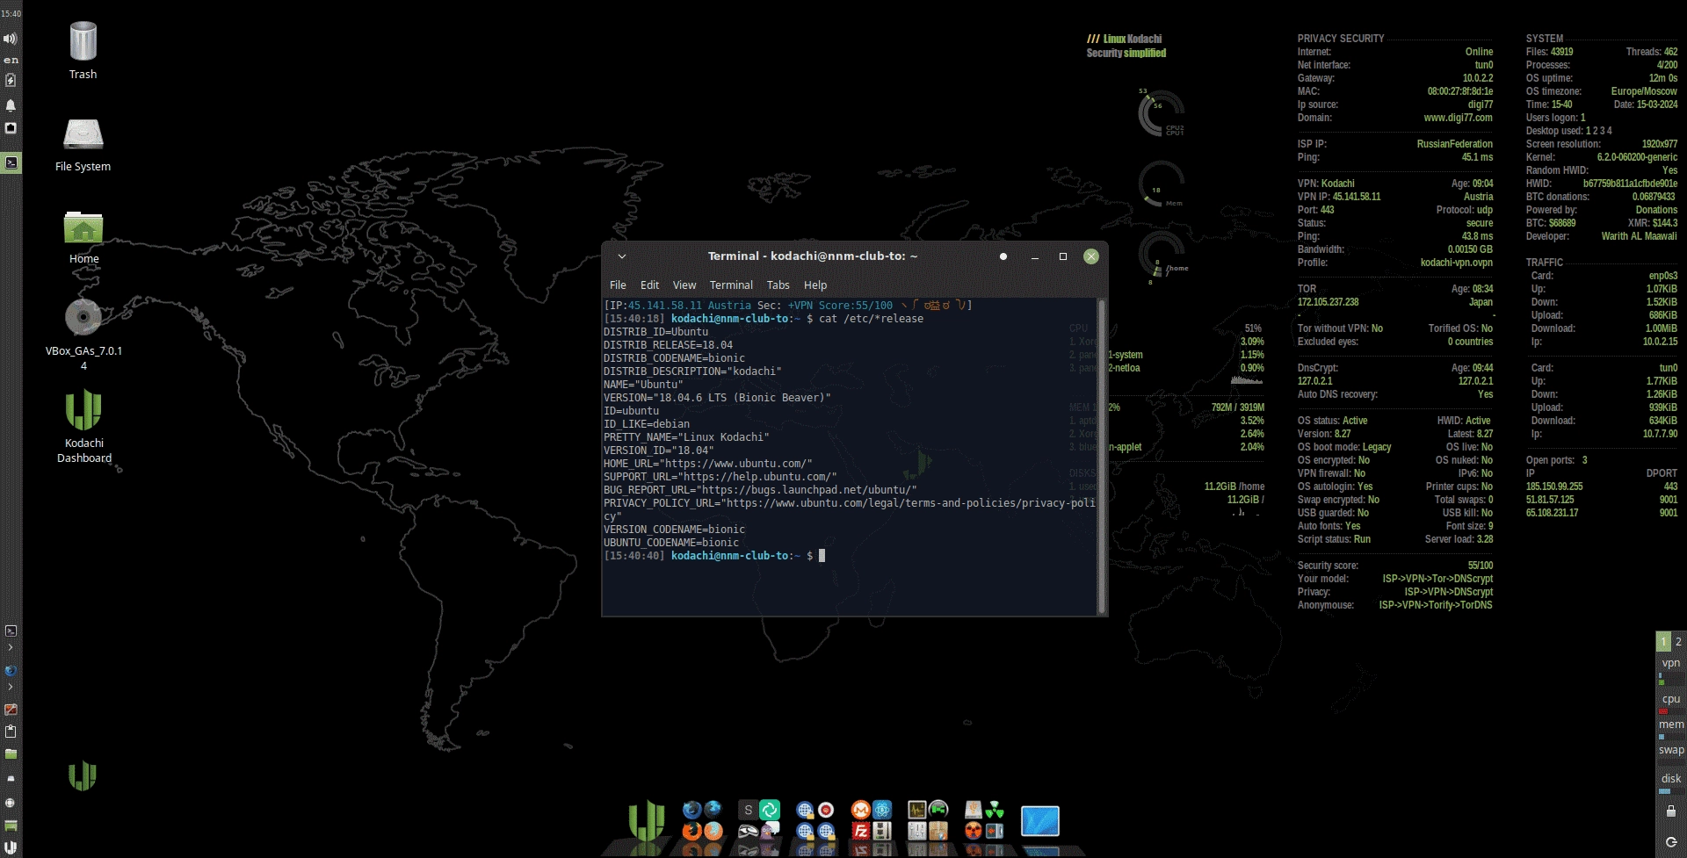The width and height of the screenshot is (1687, 858).
Task: Expand the arrow below the browser launcher
Action: click(x=11, y=687)
